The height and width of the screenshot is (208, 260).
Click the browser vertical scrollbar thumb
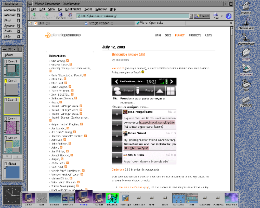232,32
